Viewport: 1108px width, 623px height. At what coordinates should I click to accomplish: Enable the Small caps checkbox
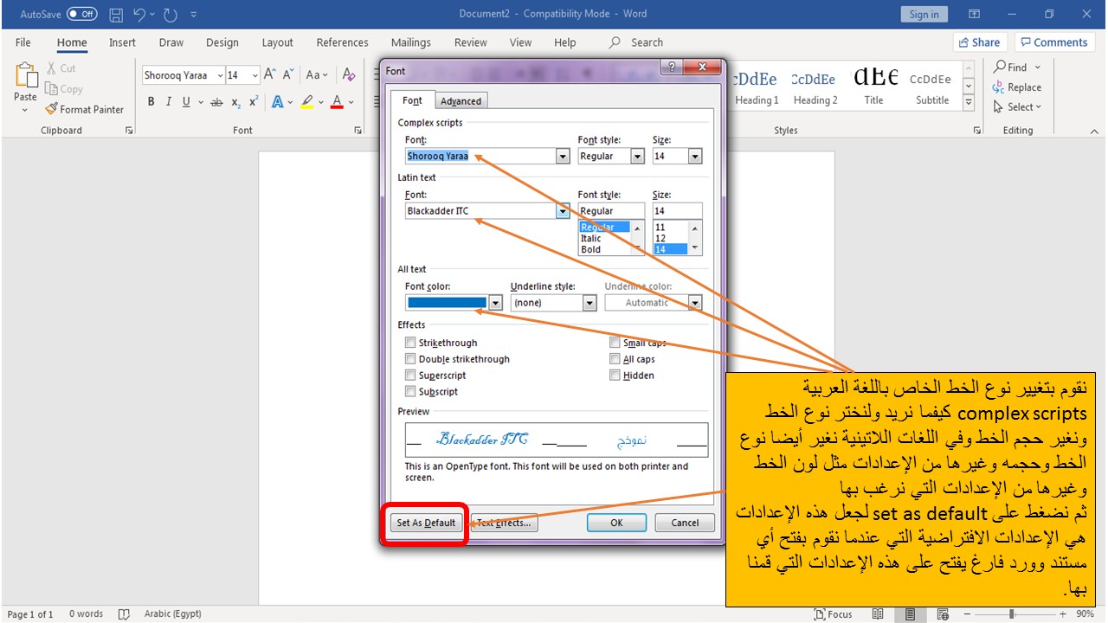[615, 343]
